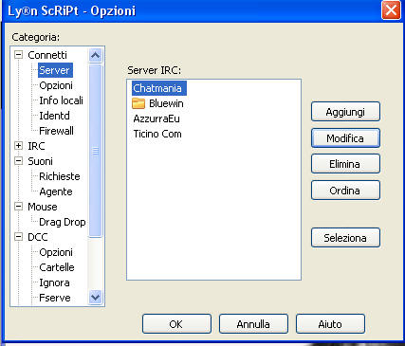Select AzzurraEu server entry
The image size is (405, 346).
(x=156, y=118)
